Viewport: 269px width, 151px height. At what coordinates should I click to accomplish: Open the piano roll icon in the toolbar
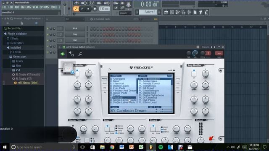click(x=177, y=12)
